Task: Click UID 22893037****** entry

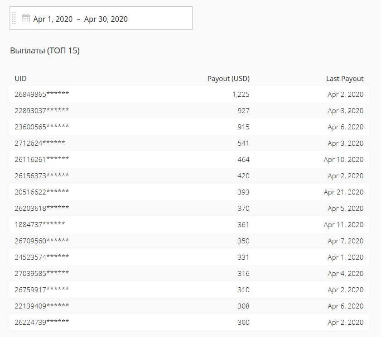Action: pos(42,111)
